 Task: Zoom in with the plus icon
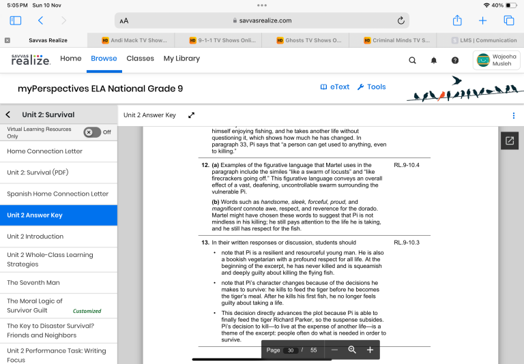[x=370, y=350]
